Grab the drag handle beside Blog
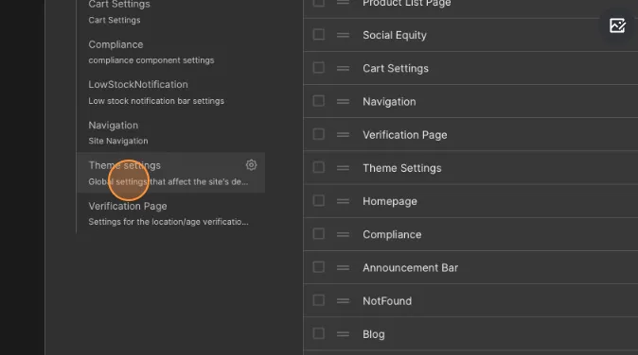Viewport: 638px width, 355px height. (343, 334)
